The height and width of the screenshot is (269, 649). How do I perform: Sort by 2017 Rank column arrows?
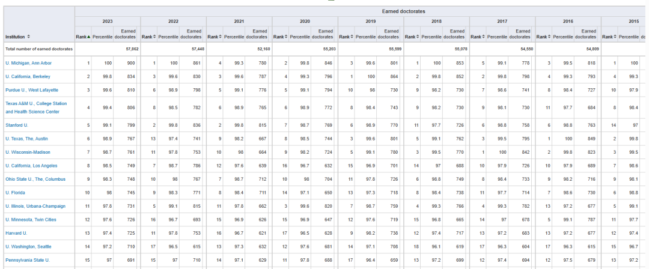(483, 37)
